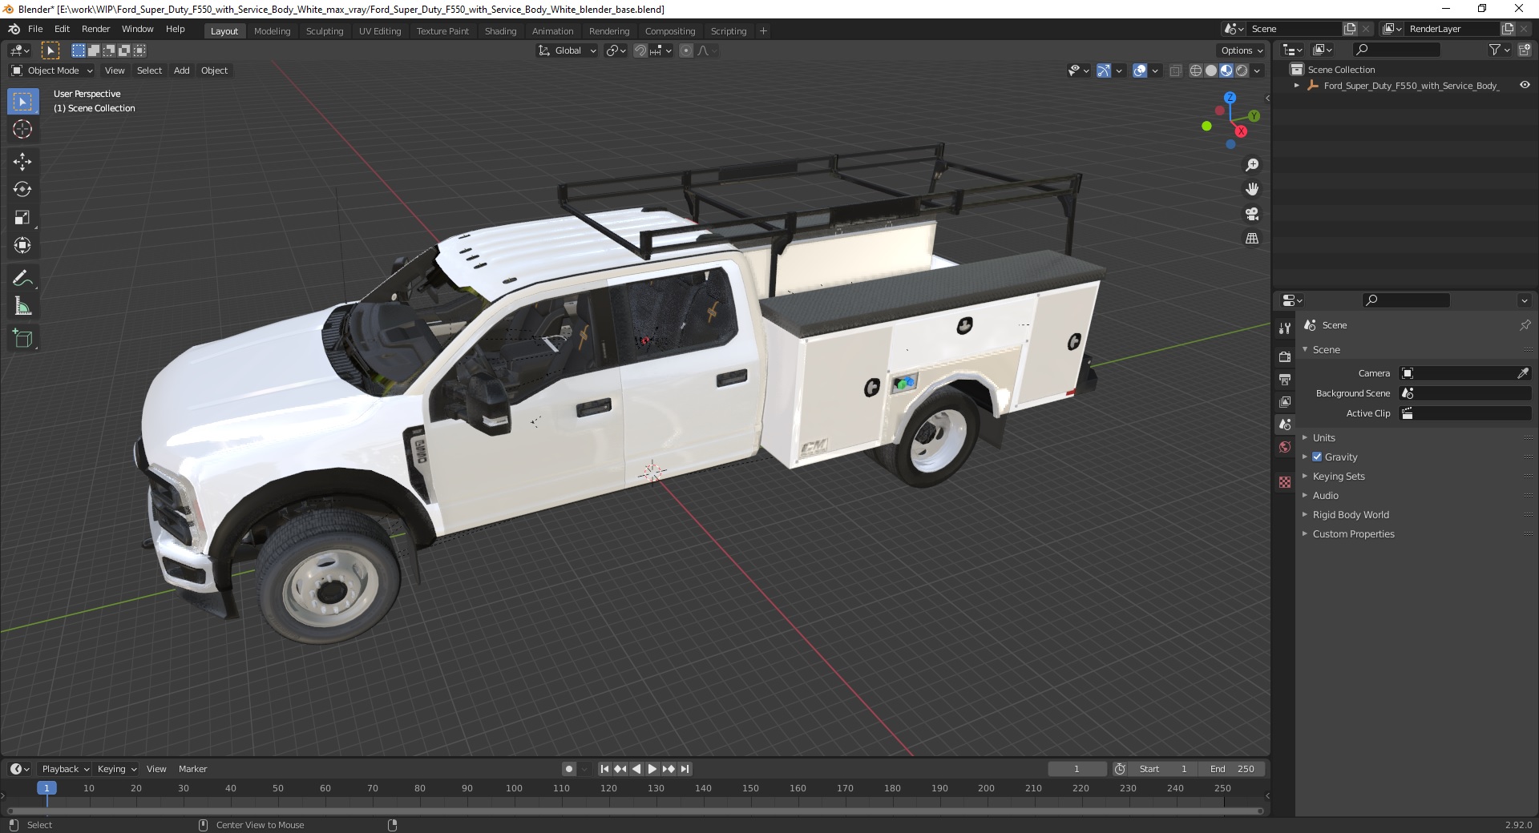Toggle X-ray view mode
This screenshot has height=833, width=1539.
[x=1175, y=70]
